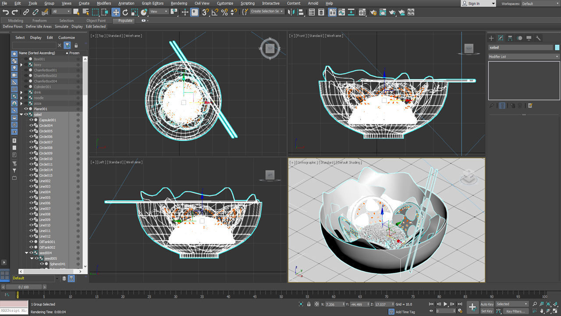Toggle visibility eye of Line002

tap(31, 181)
